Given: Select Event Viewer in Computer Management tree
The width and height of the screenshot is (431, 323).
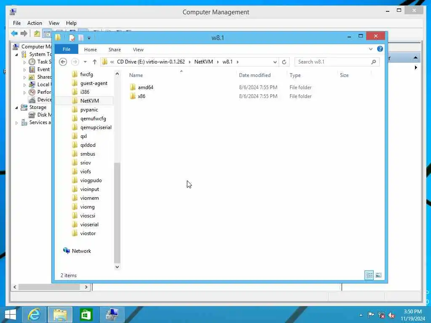Looking at the screenshot, I should tap(40, 69).
